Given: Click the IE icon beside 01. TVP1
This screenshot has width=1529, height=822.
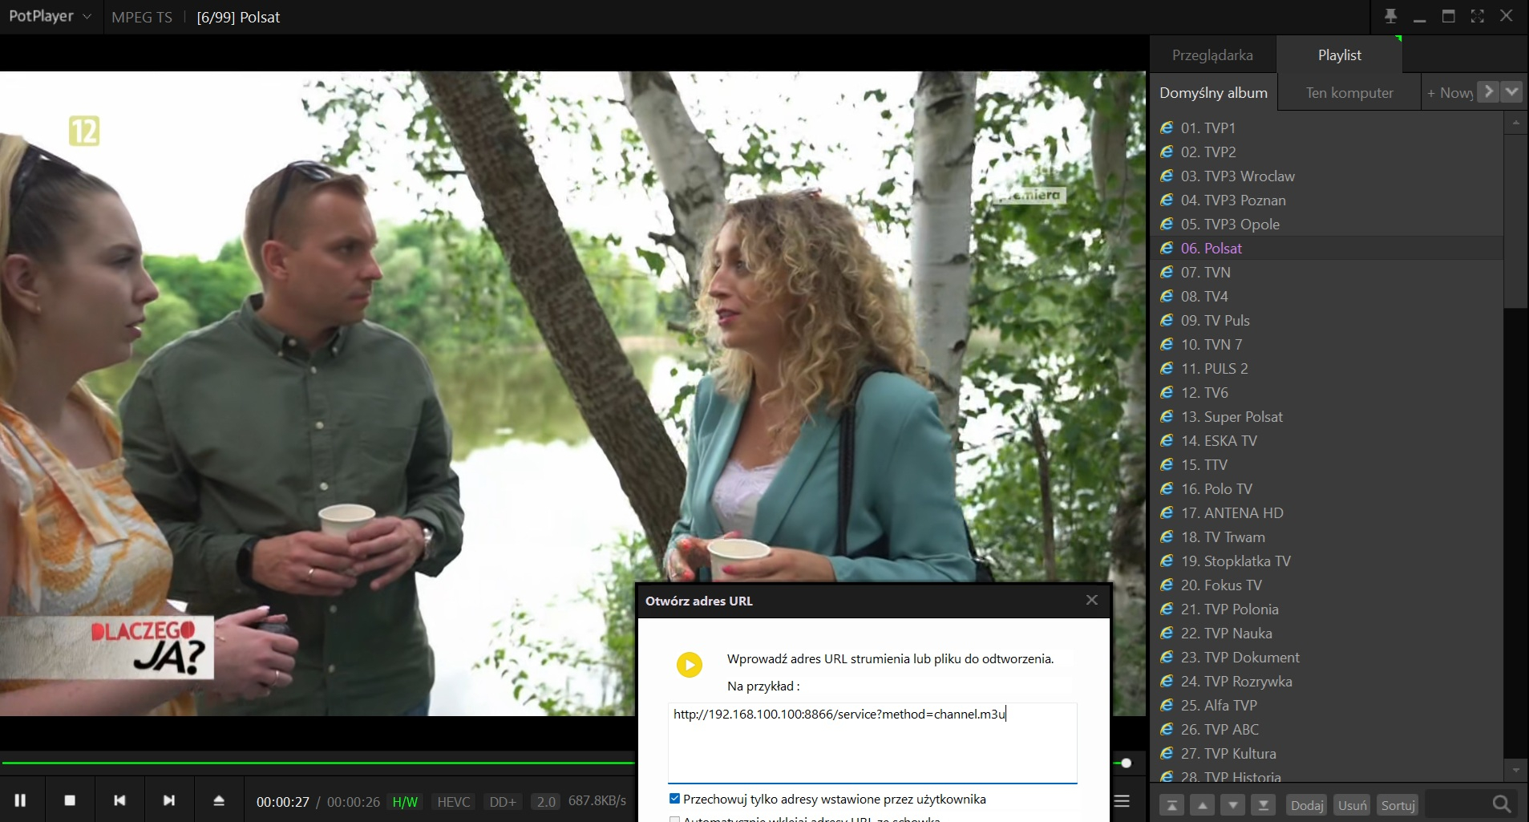Looking at the screenshot, I should click(1167, 128).
